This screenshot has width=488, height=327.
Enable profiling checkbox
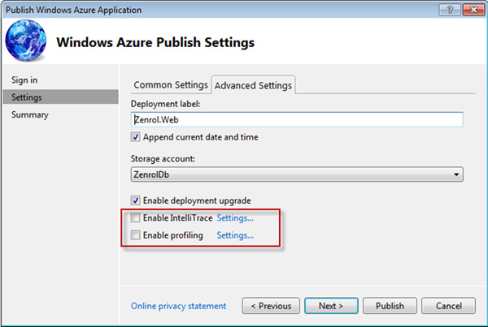(136, 235)
